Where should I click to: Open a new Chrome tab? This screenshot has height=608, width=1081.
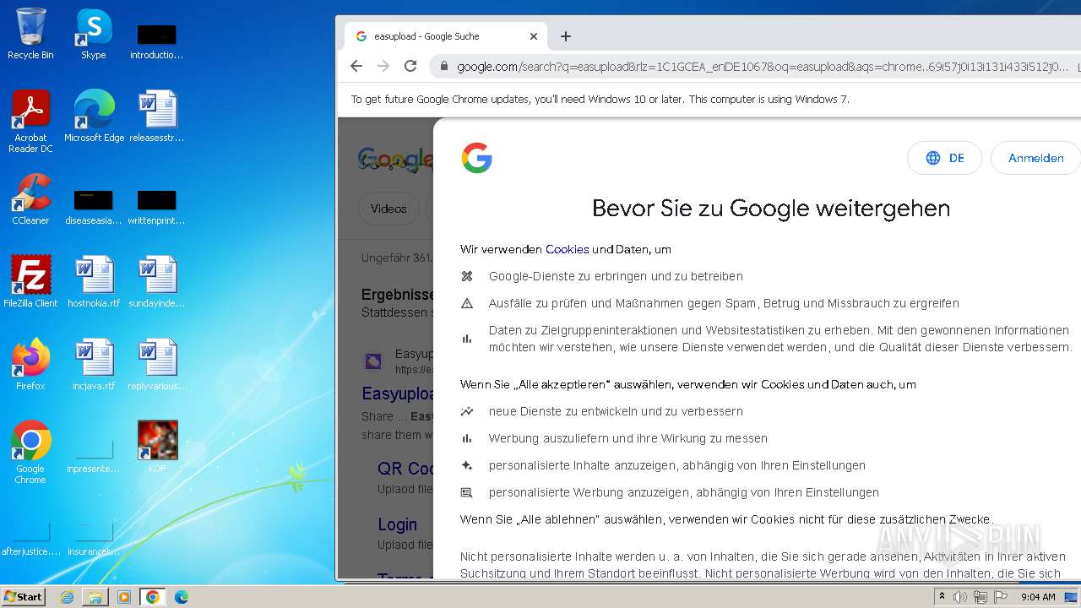pos(566,36)
